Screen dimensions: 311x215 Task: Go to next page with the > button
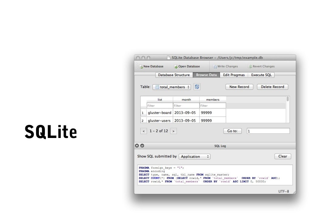point(173,131)
